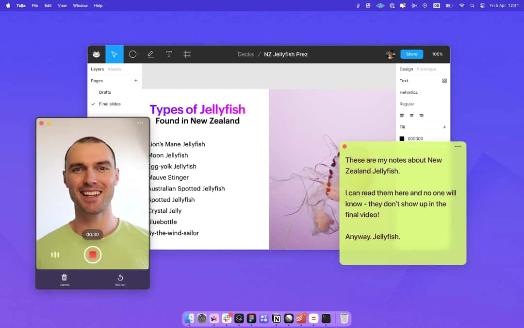This screenshot has height=328, width=524.
Task: Restart the recording
Action: [x=120, y=277]
